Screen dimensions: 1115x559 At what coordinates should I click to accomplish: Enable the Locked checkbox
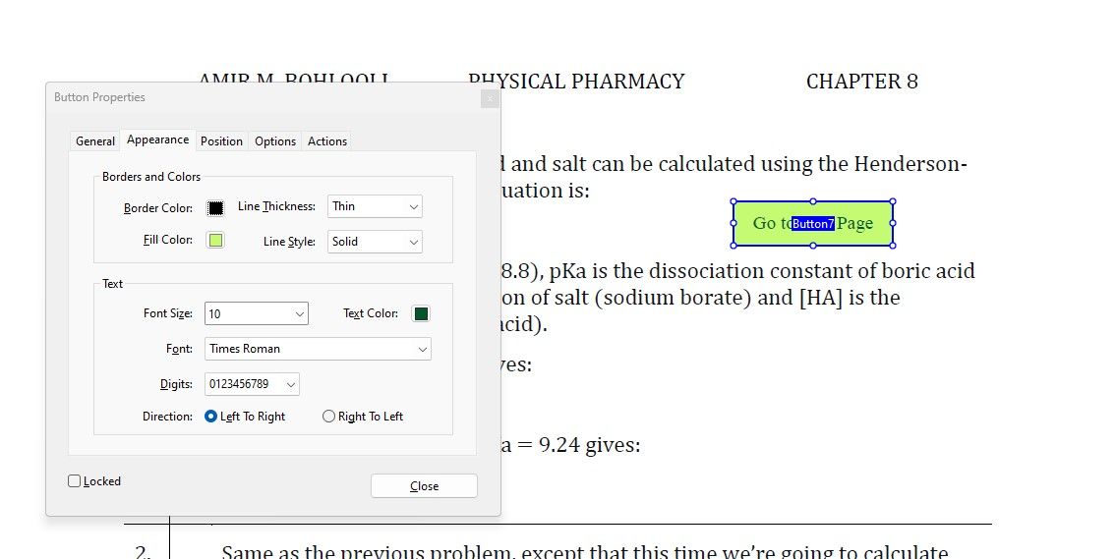point(75,481)
